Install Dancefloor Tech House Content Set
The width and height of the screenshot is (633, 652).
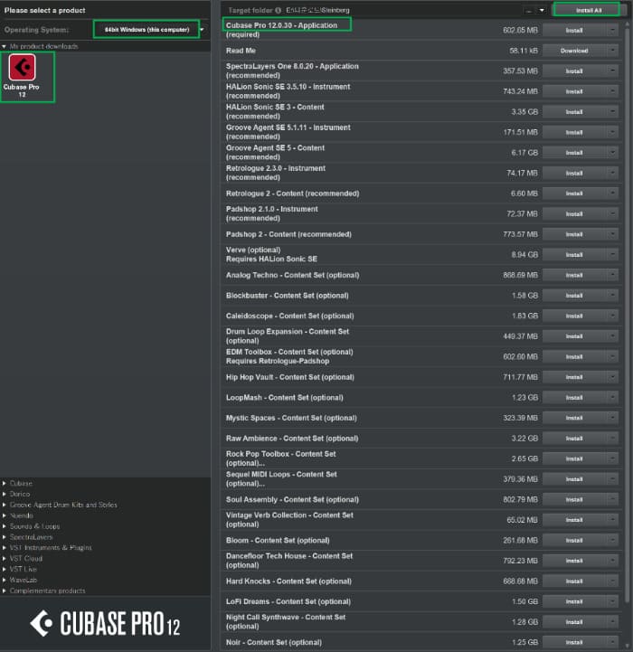[x=574, y=561]
